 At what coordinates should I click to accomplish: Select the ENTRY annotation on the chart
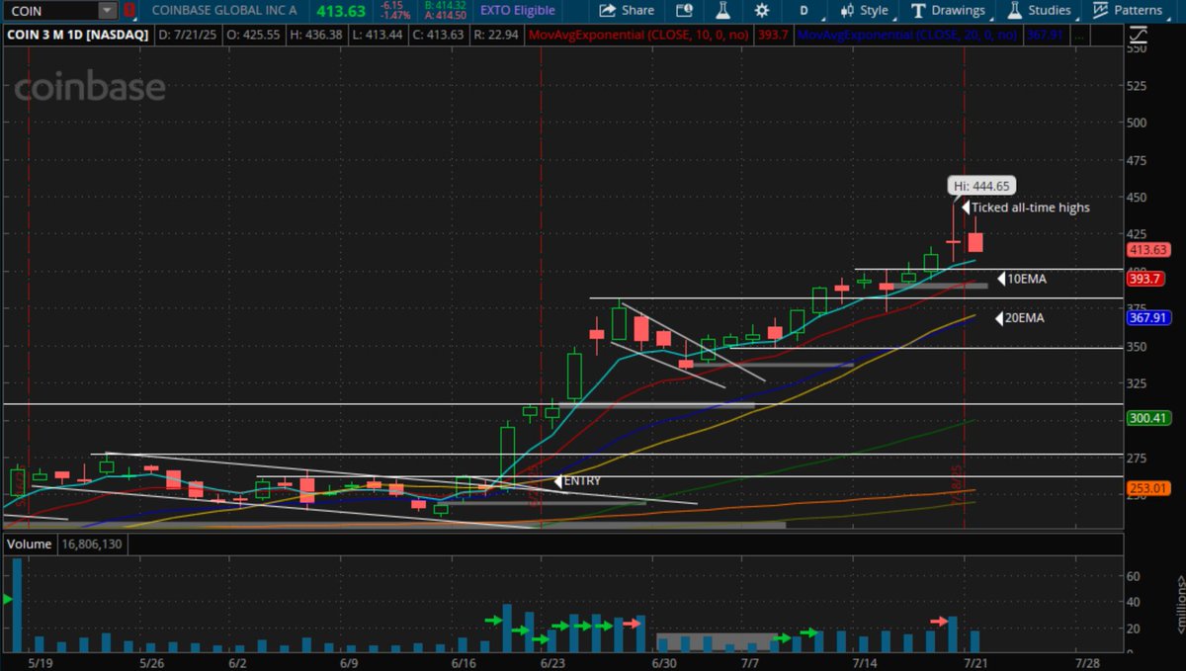tap(581, 481)
